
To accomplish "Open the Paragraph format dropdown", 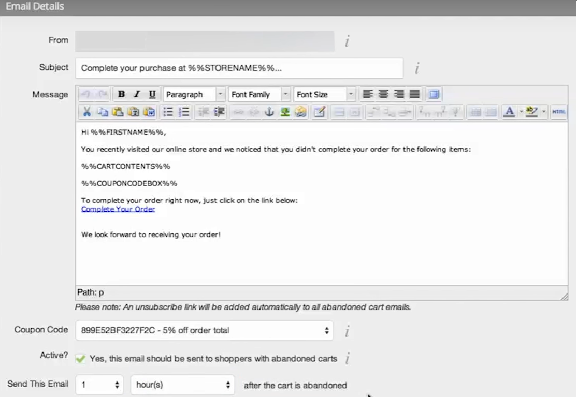I will click(194, 95).
